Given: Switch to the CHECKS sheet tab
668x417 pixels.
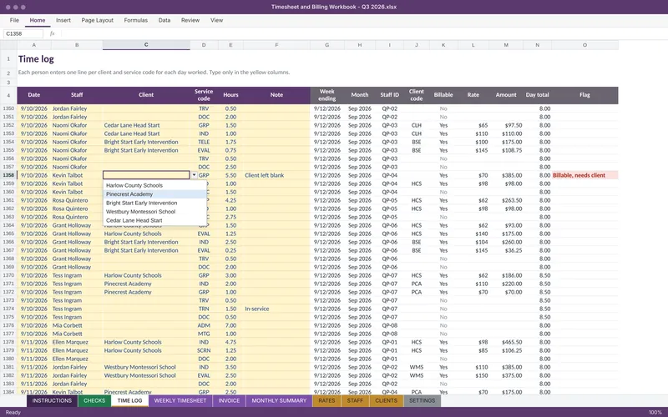Looking at the screenshot, I should (94, 401).
